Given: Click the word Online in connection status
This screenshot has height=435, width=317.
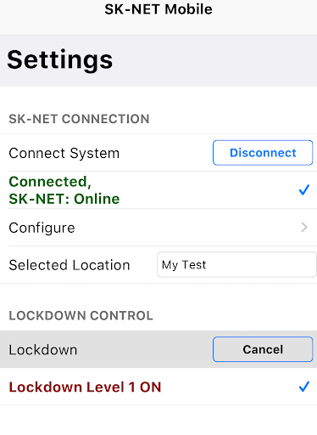Looking at the screenshot, I should point(97,199).
